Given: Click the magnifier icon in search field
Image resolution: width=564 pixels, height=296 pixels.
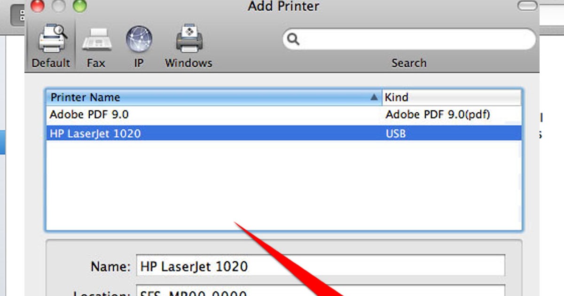Looking at the screenshot, I should click(x=293, y=39).
